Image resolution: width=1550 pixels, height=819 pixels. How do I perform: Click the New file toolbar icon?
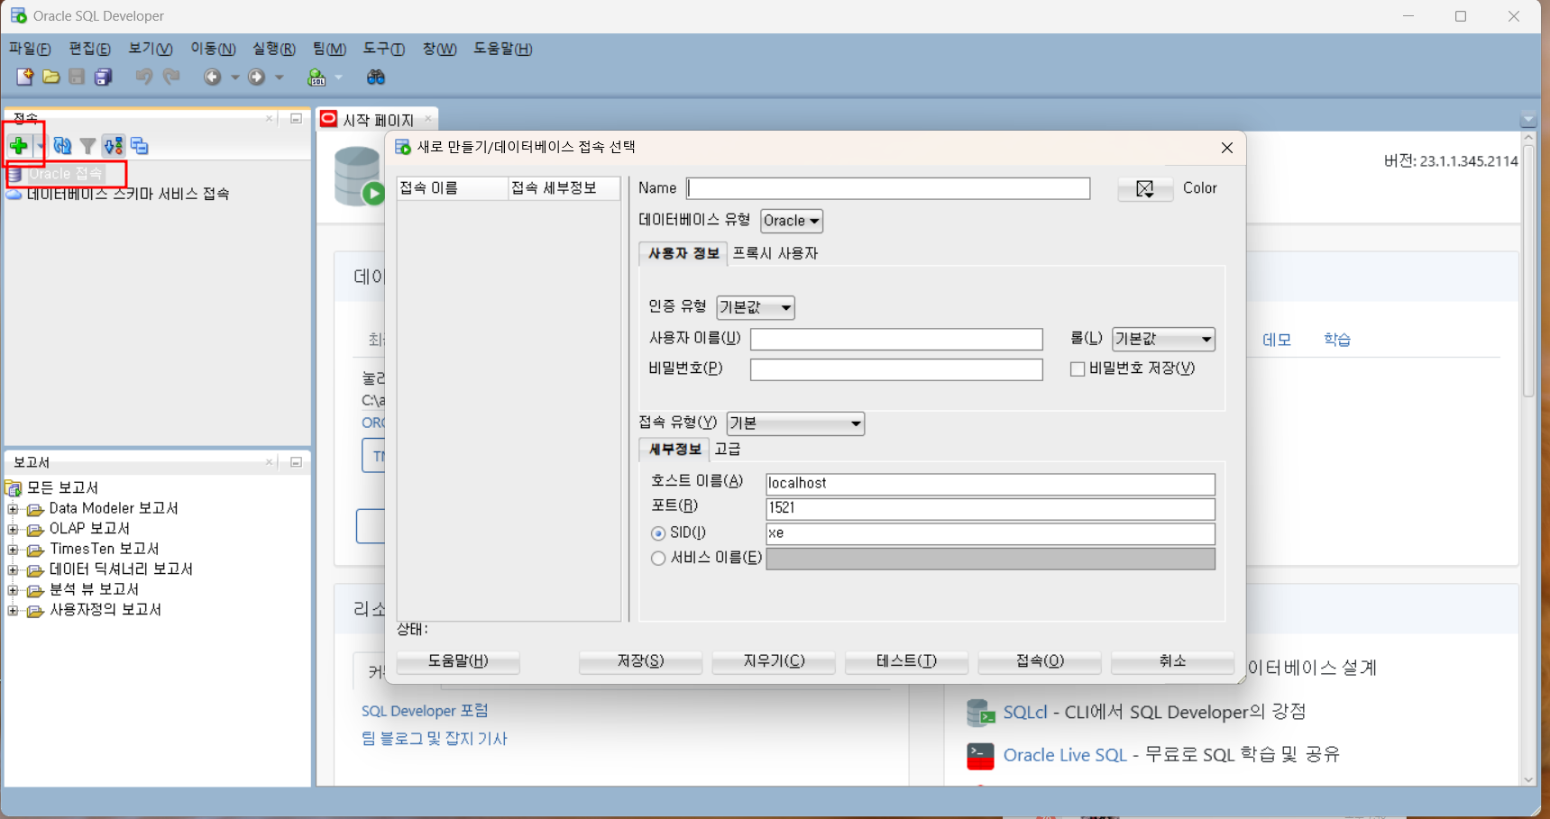24,77
